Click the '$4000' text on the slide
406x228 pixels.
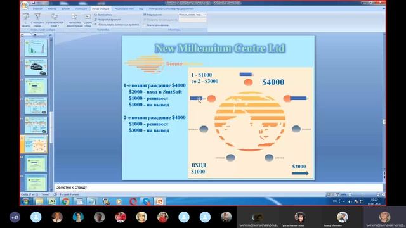click(x=273, y=82)
